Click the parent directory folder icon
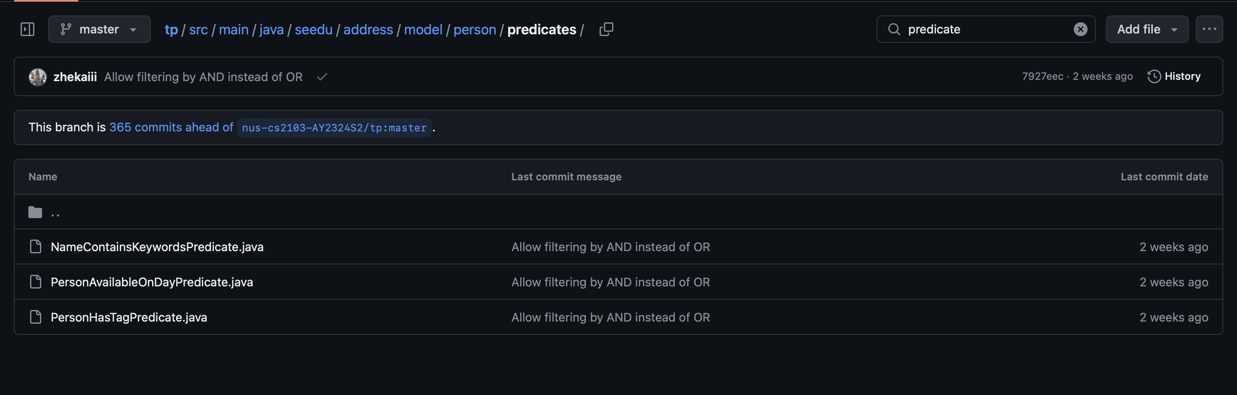Viewport: 1237px width, 395px height. coord(35,212)
